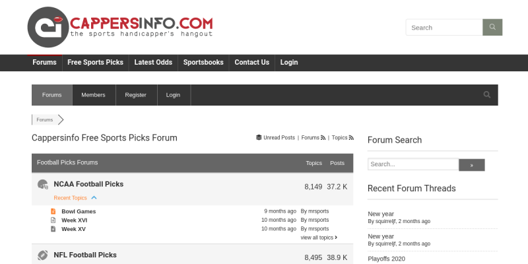The height and width of the screenshot is (264, 528).
Task: Click Login in the forum bar
Action: coord(173,95)
